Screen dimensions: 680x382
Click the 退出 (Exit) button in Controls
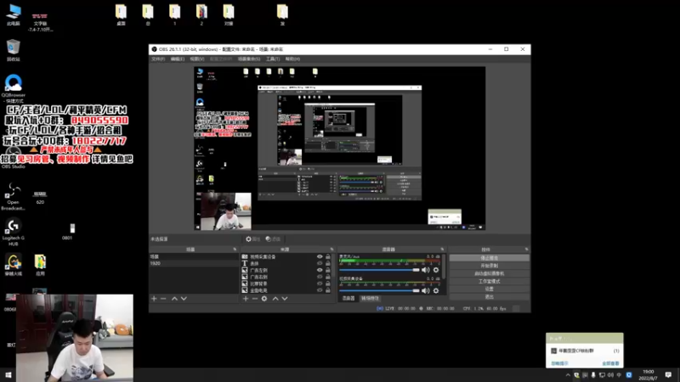pos(490,296)
